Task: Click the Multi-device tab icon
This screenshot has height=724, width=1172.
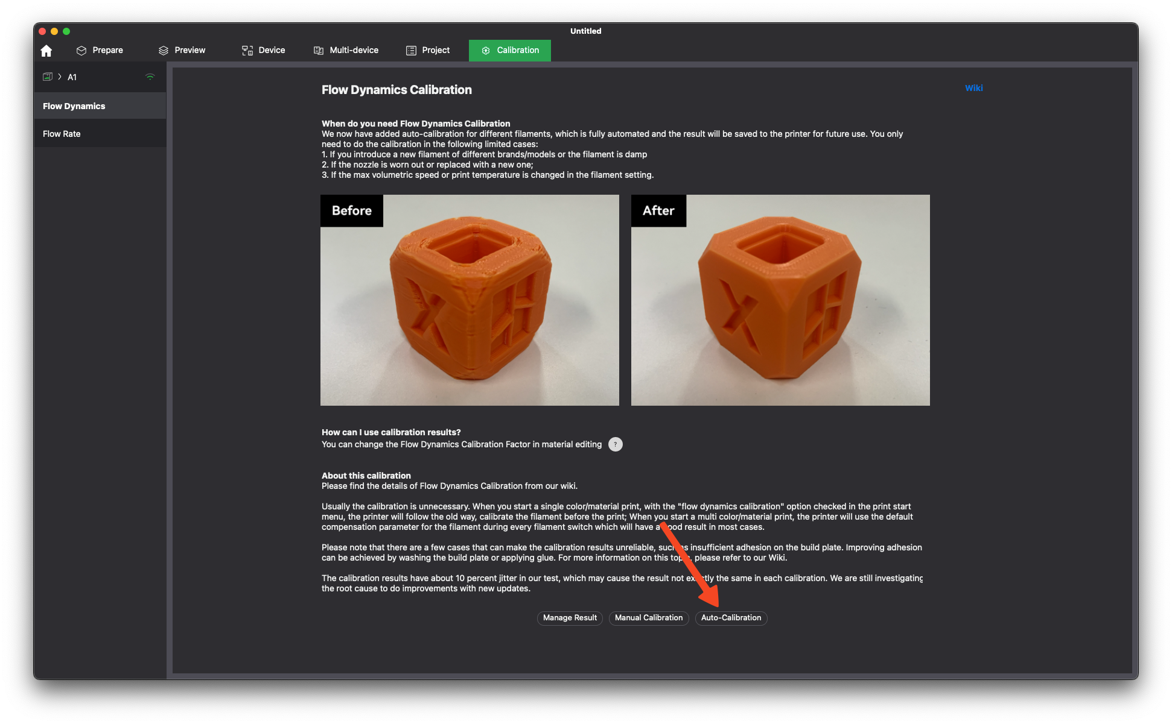Action: (x=319, y=51)
